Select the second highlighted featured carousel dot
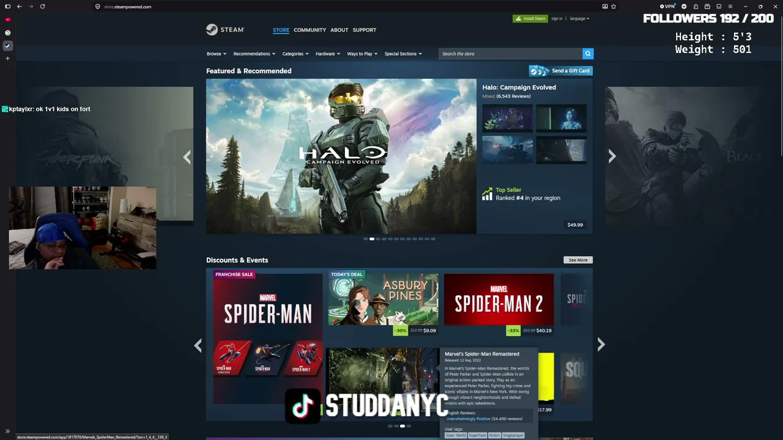The width and height of the screenshot is (783, 440). click(371, 239)
